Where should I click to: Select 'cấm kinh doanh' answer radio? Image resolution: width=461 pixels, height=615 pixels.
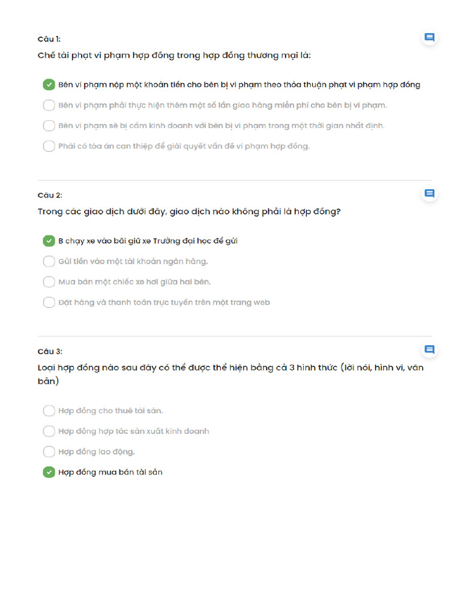[x=49, y=126]
